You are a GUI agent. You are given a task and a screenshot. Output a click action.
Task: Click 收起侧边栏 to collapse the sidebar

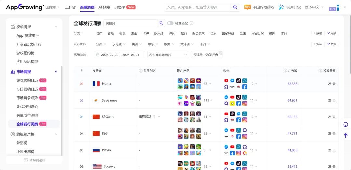(34, 160)
